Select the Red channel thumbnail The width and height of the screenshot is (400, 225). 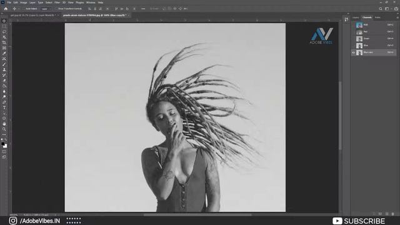pyautogui.click(x=359, y=32)
